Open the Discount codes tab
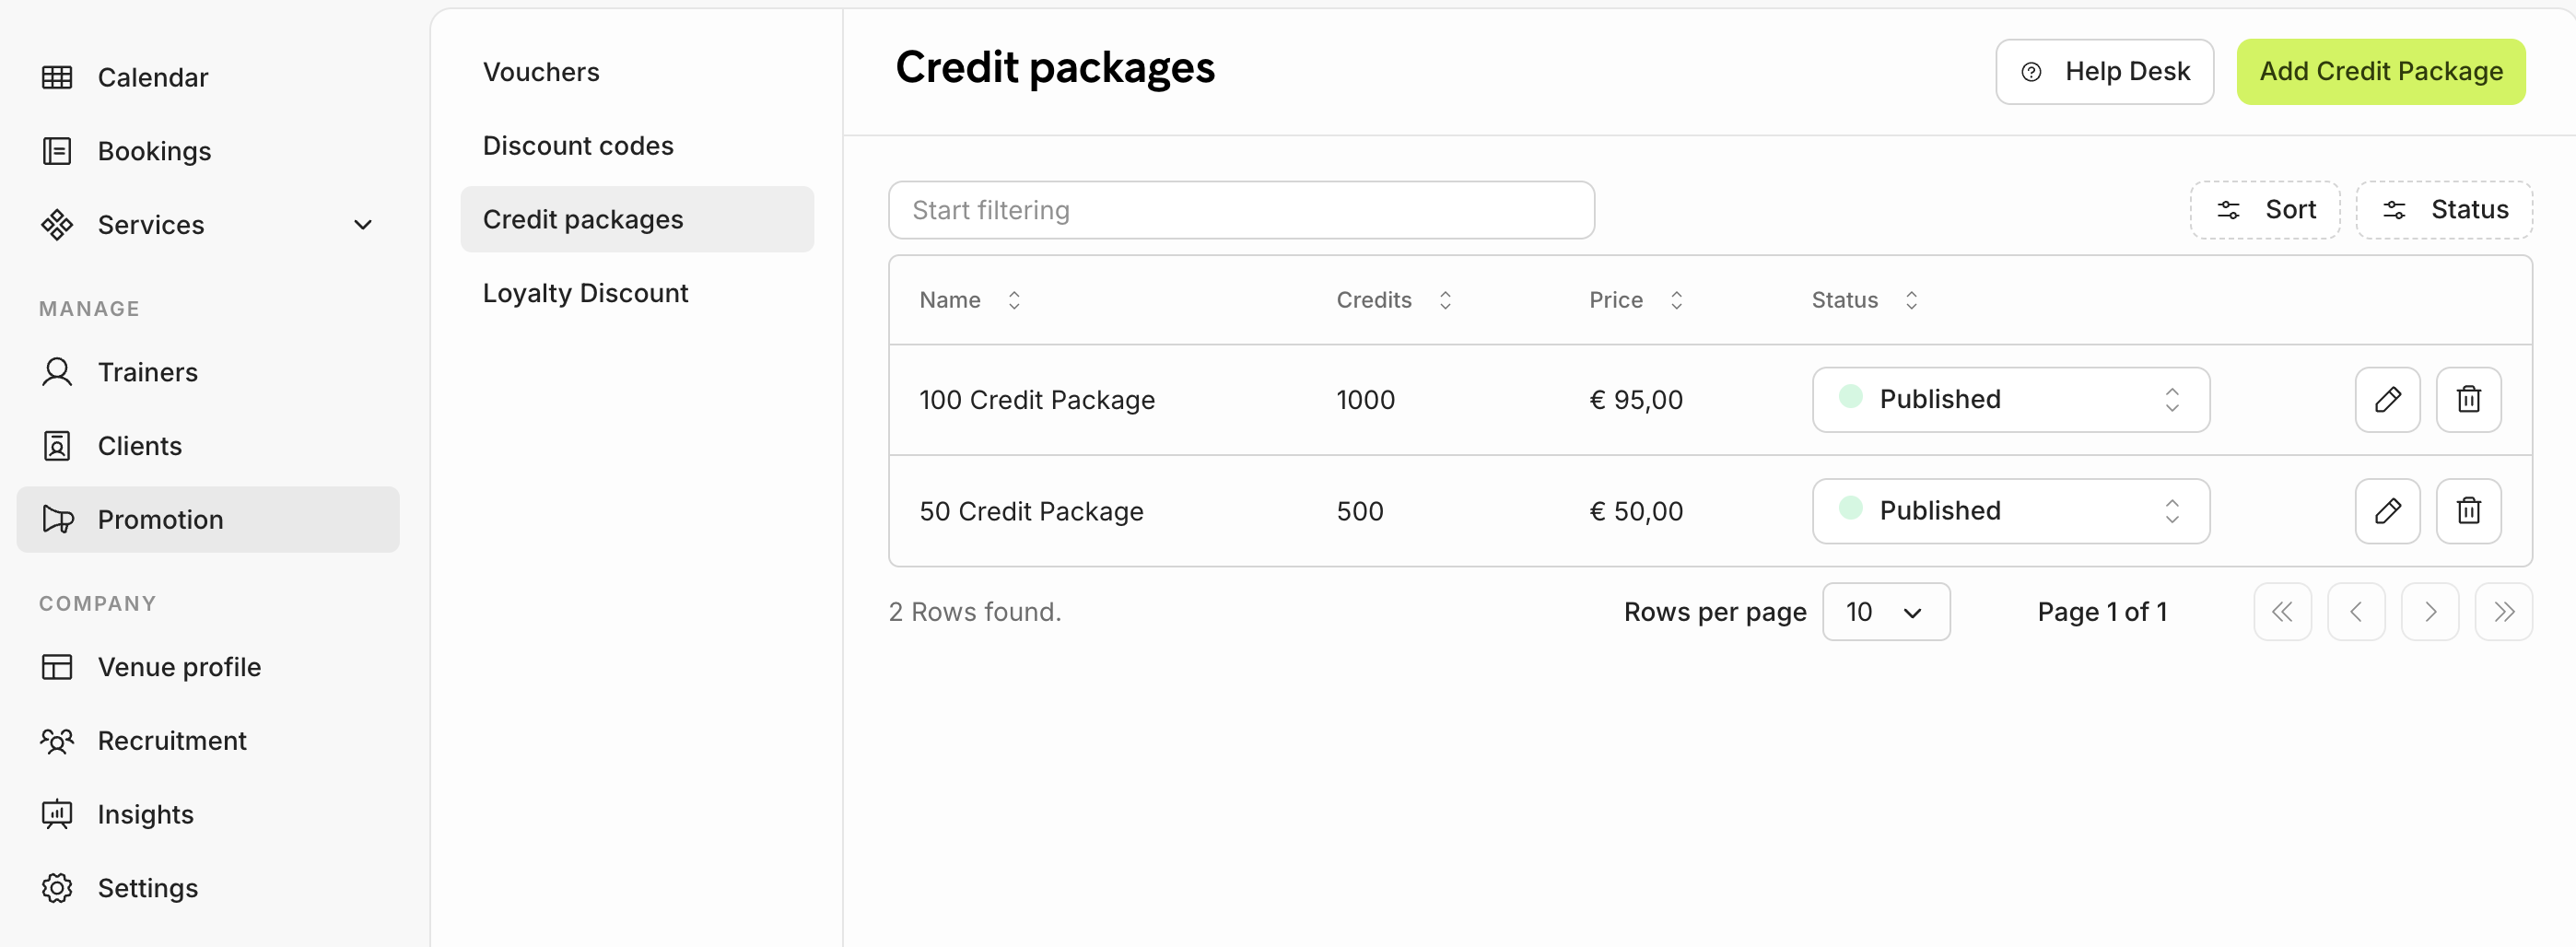2576x947 pixels. [x=578, y=146]
